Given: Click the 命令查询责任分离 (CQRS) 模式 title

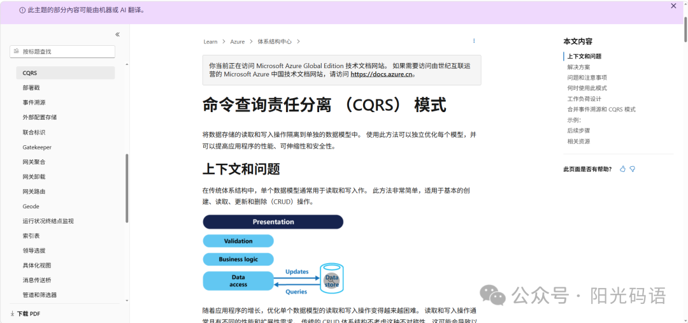Looking at the screenshot, I should point(324,106).
